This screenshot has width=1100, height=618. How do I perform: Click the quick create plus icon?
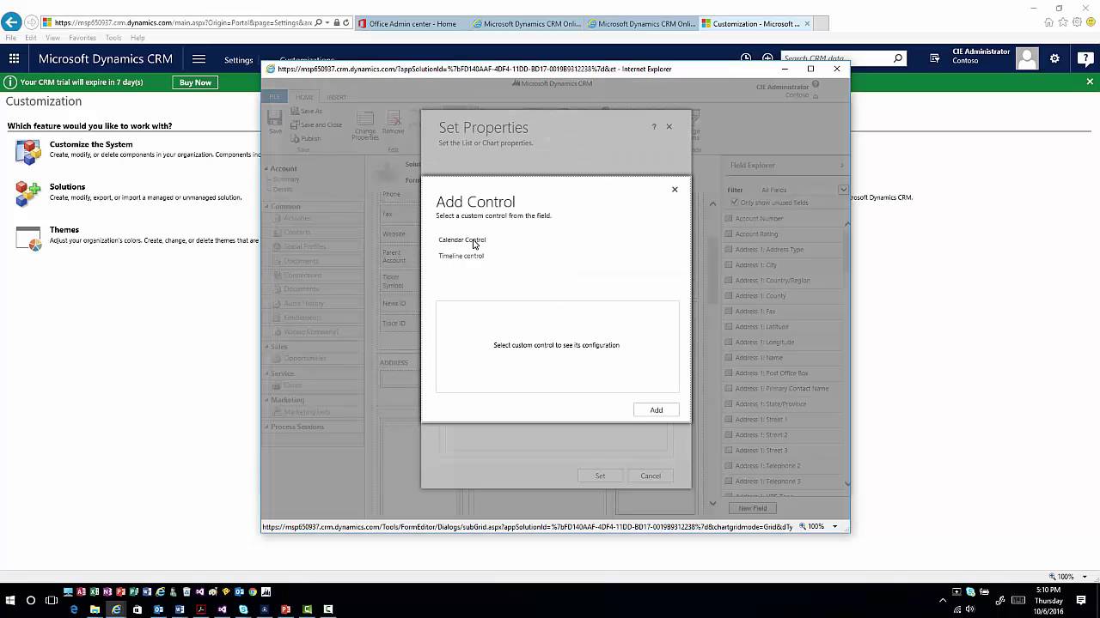pyautogui.click(x=767, y=58)
